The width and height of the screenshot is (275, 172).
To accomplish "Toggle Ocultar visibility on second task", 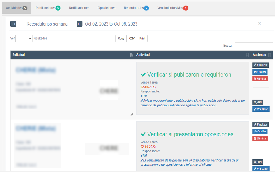I will point(260,131).
